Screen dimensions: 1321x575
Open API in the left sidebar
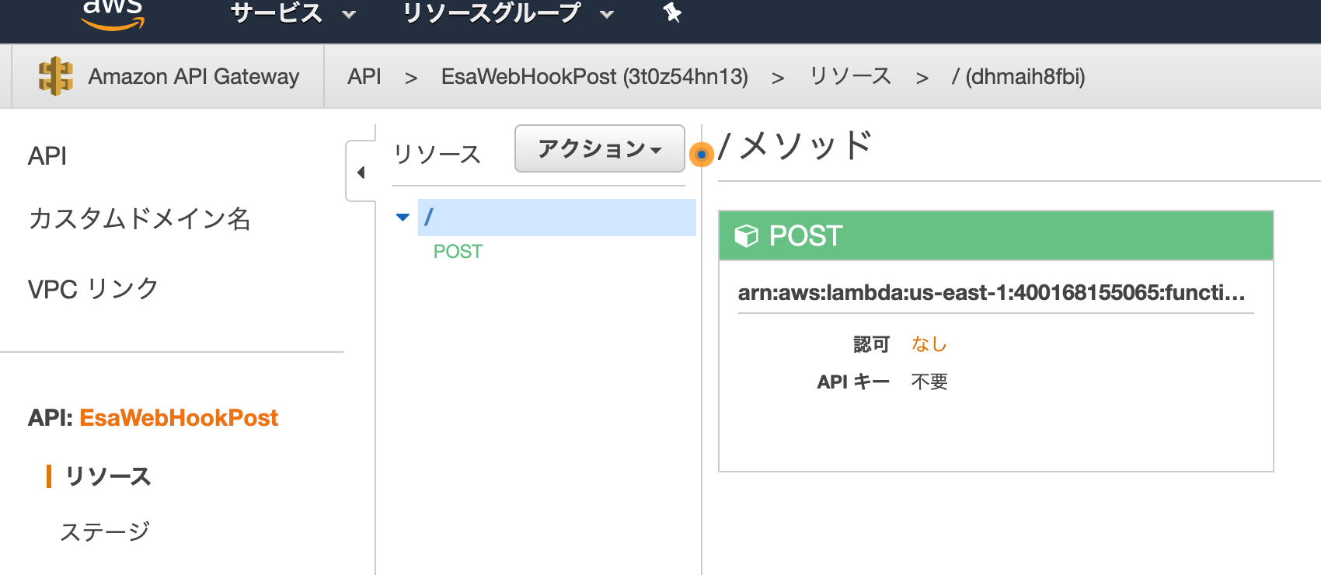pos(47,156)
